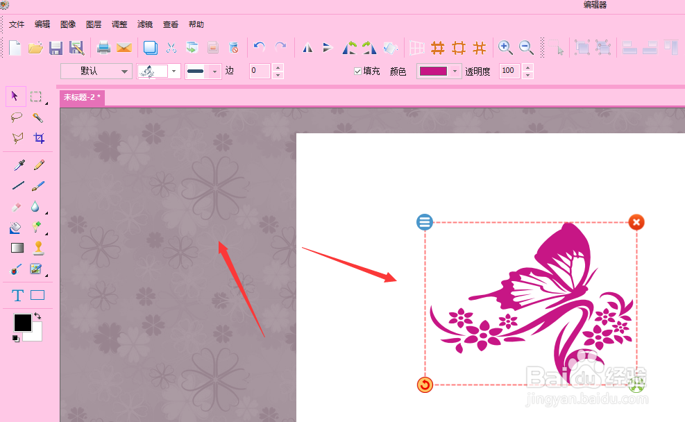Send image by email envelope icon
This screenshot has height=422, width=685.
point(124,48)
